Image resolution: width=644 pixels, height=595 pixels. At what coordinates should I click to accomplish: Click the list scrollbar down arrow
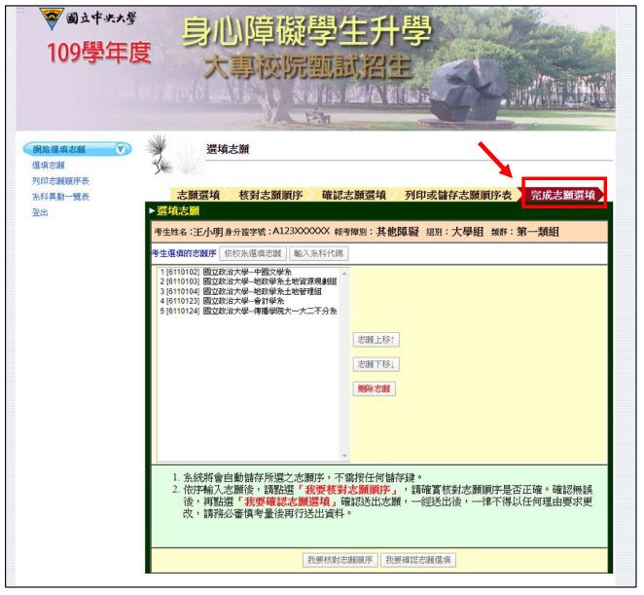[x=344, y=456]
